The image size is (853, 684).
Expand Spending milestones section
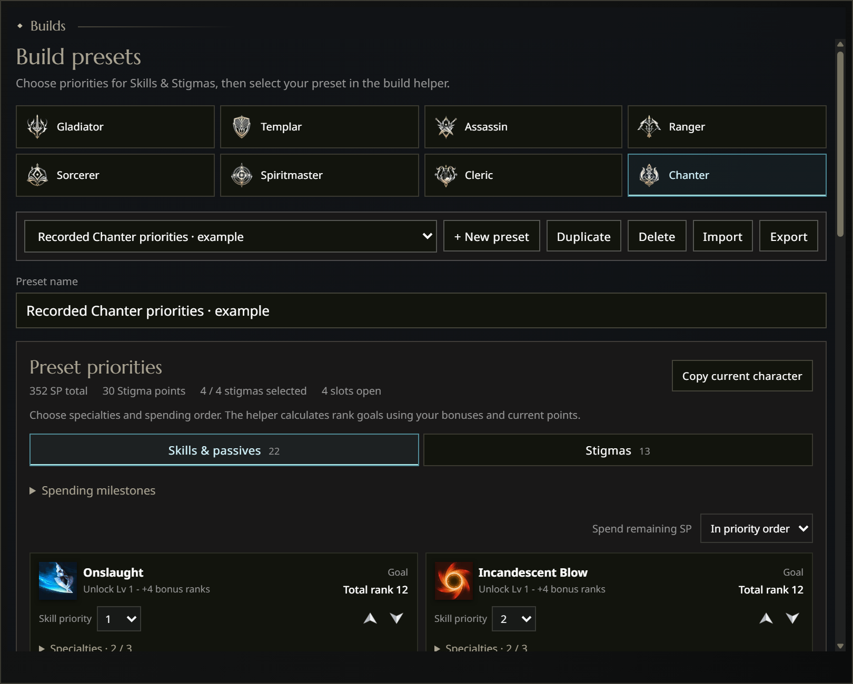[x=93, y=490]
